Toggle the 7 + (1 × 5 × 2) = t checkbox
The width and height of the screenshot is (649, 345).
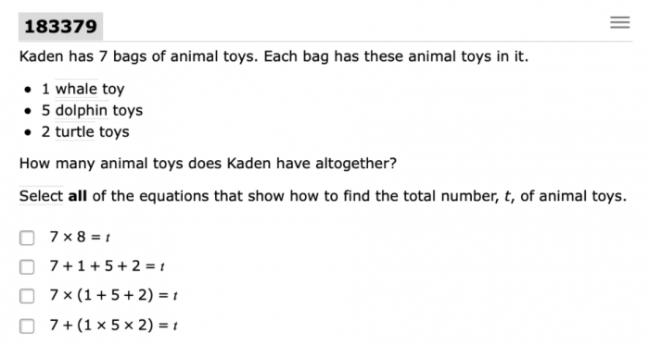tap(27, 326)
